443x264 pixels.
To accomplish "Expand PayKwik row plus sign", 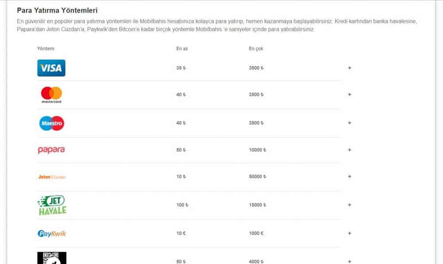I will pos(350,233).
